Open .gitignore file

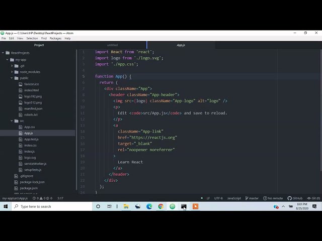[x=27, y=176]
